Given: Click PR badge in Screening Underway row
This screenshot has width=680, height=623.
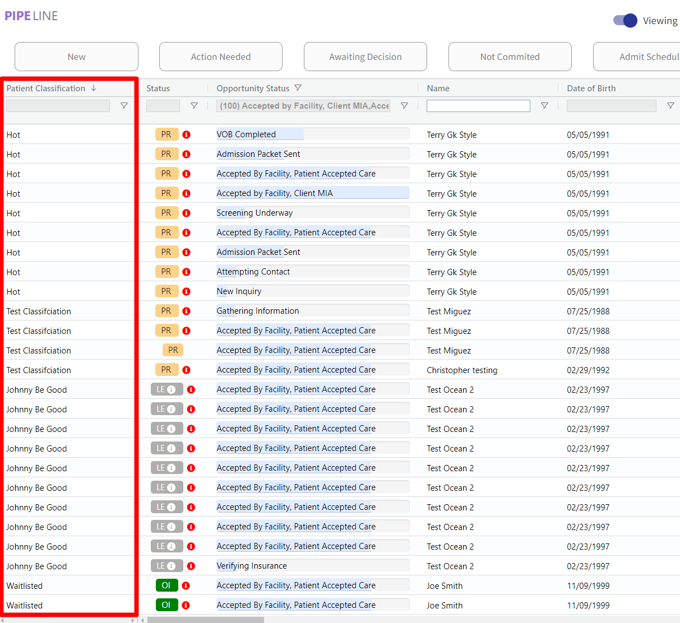Looking at the screenshot, I should (x=166, y=213).
